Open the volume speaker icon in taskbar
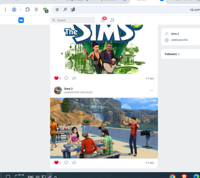This screenshot has width=200, height=178. pyautogui.click(x=38, y=177)
